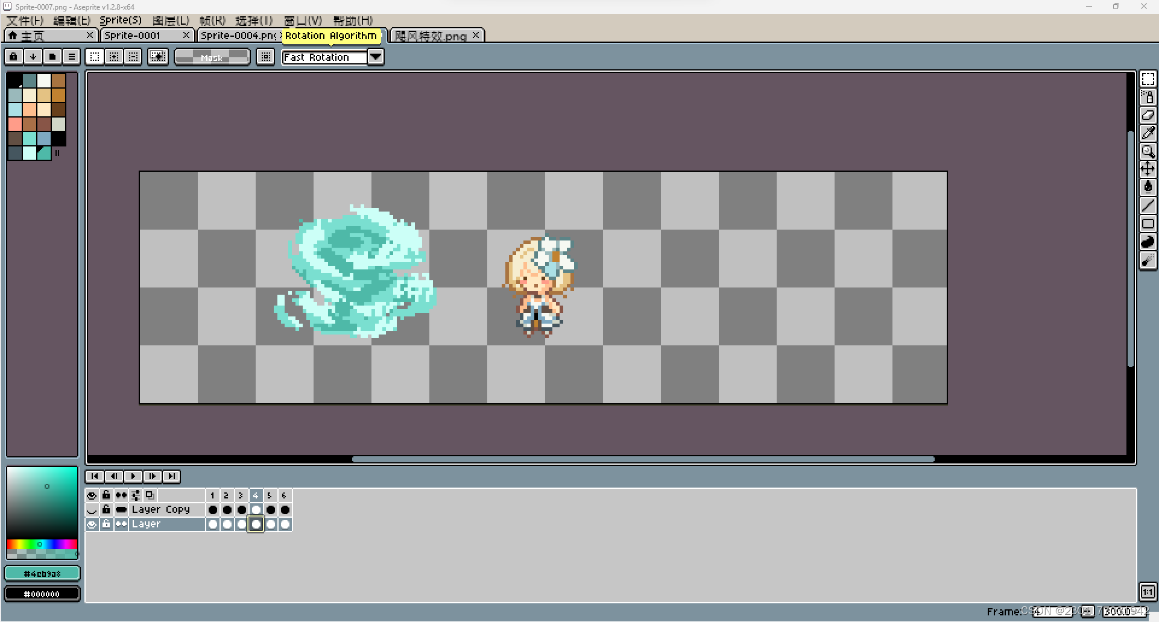
Task: Select the Eraser tool
Action: coord(1148,115)
